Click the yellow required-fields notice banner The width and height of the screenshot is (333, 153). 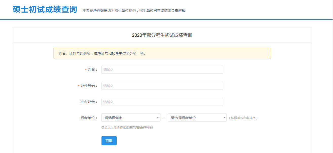point(162,53)
